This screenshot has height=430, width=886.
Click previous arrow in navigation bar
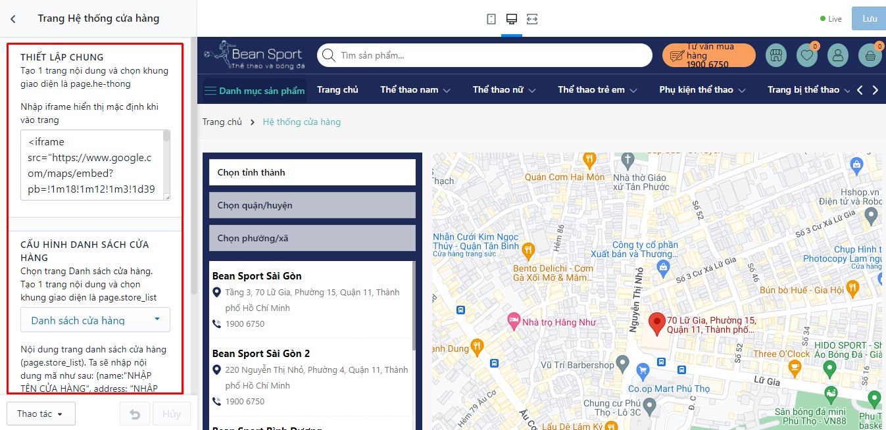[x=860, y=90]
